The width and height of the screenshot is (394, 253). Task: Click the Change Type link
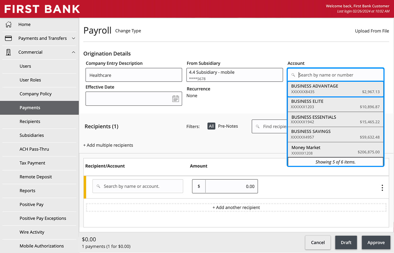[x=128, y=31]
